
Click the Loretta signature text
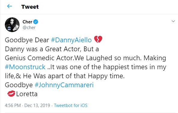(x=27, y=94)
